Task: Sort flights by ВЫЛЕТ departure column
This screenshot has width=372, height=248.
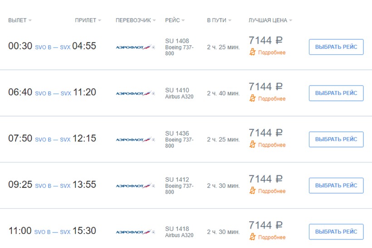Action: tap(20, 20)
